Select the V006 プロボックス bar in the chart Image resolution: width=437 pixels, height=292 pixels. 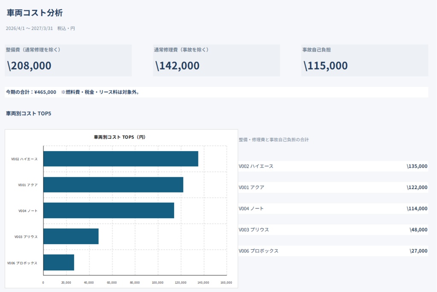point(59,263)
